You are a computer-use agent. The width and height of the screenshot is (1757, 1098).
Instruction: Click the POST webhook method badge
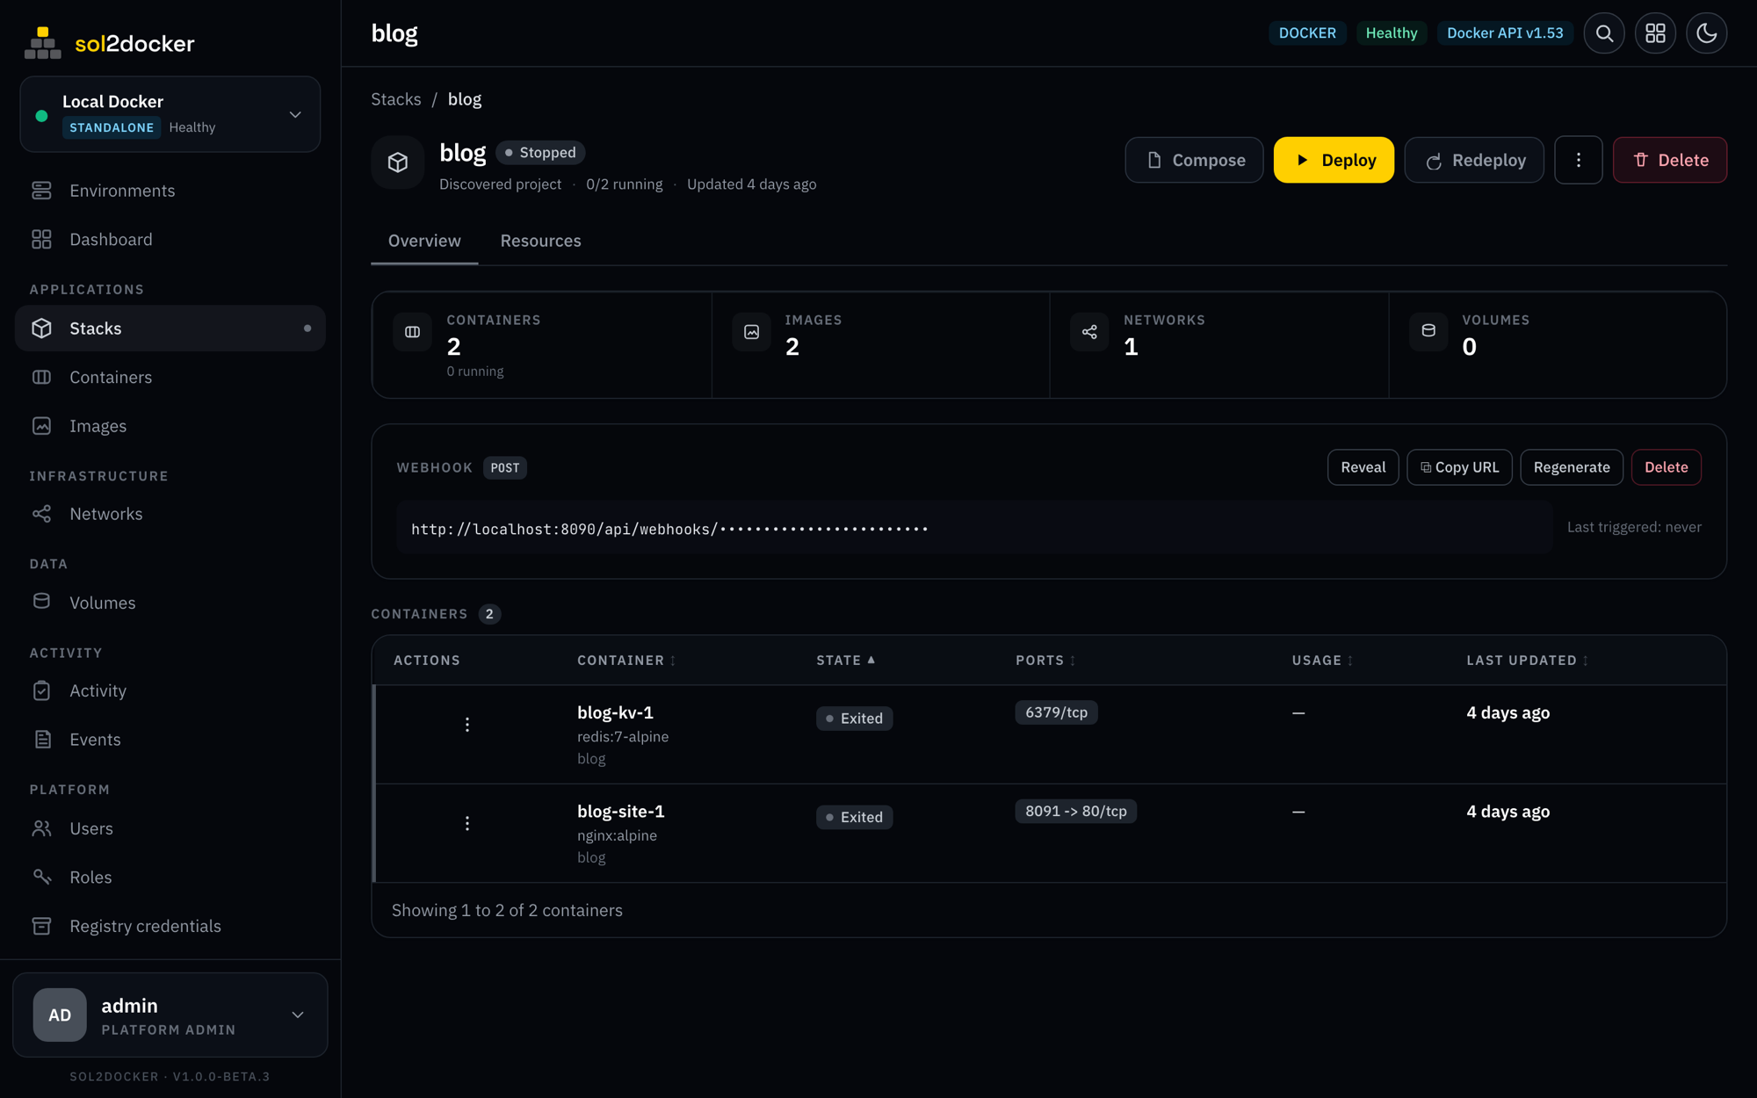pos(505,468)
